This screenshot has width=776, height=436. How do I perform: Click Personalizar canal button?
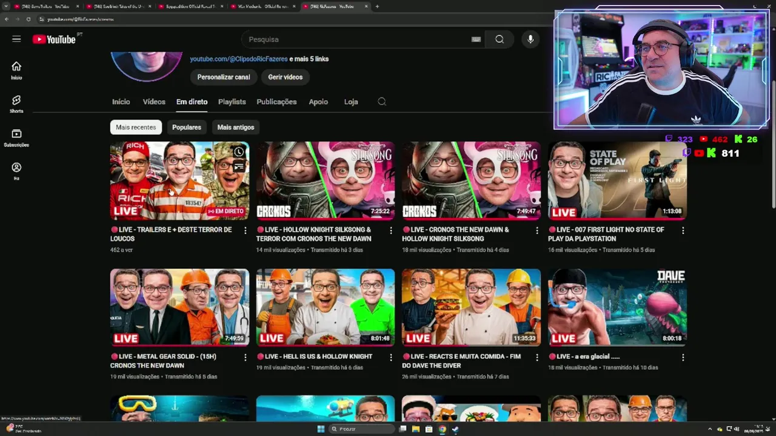tap(224, 77)
